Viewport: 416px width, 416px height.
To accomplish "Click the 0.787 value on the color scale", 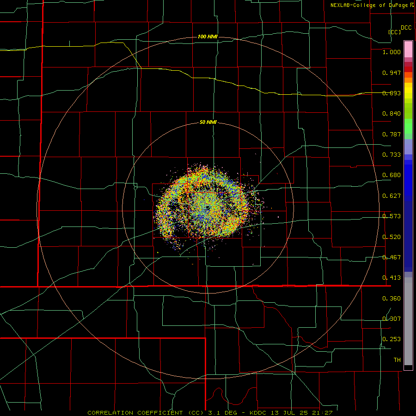I will tap(392, 134).
